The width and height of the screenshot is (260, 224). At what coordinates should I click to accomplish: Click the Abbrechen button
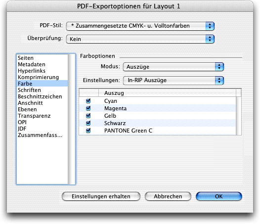point(168,196)
